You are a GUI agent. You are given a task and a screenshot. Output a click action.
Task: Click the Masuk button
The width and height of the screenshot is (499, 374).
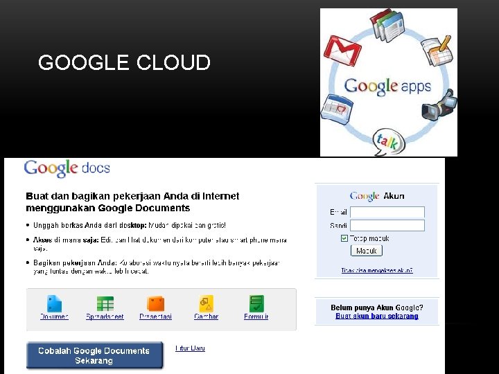[367, 251]
